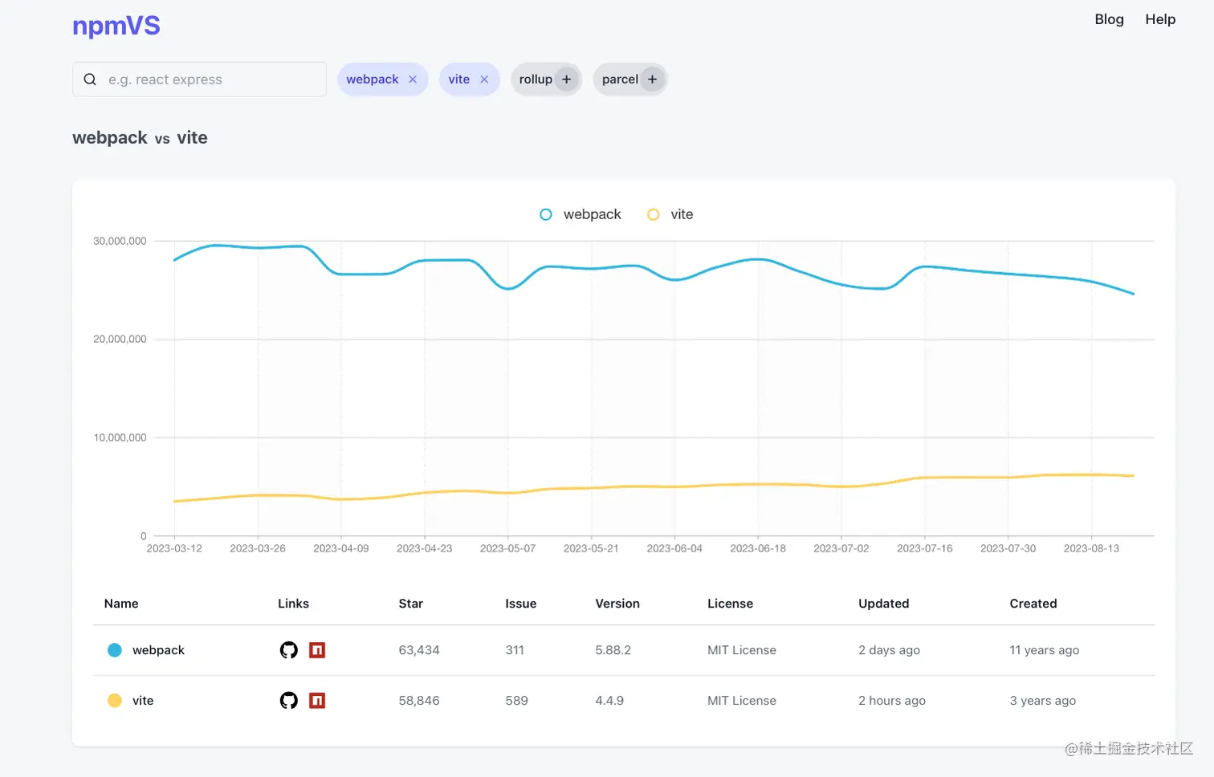This screenshot has width=1214, height=777.
Task: Click webpack version 5.88.2
Action: click(x=613, y=650)
